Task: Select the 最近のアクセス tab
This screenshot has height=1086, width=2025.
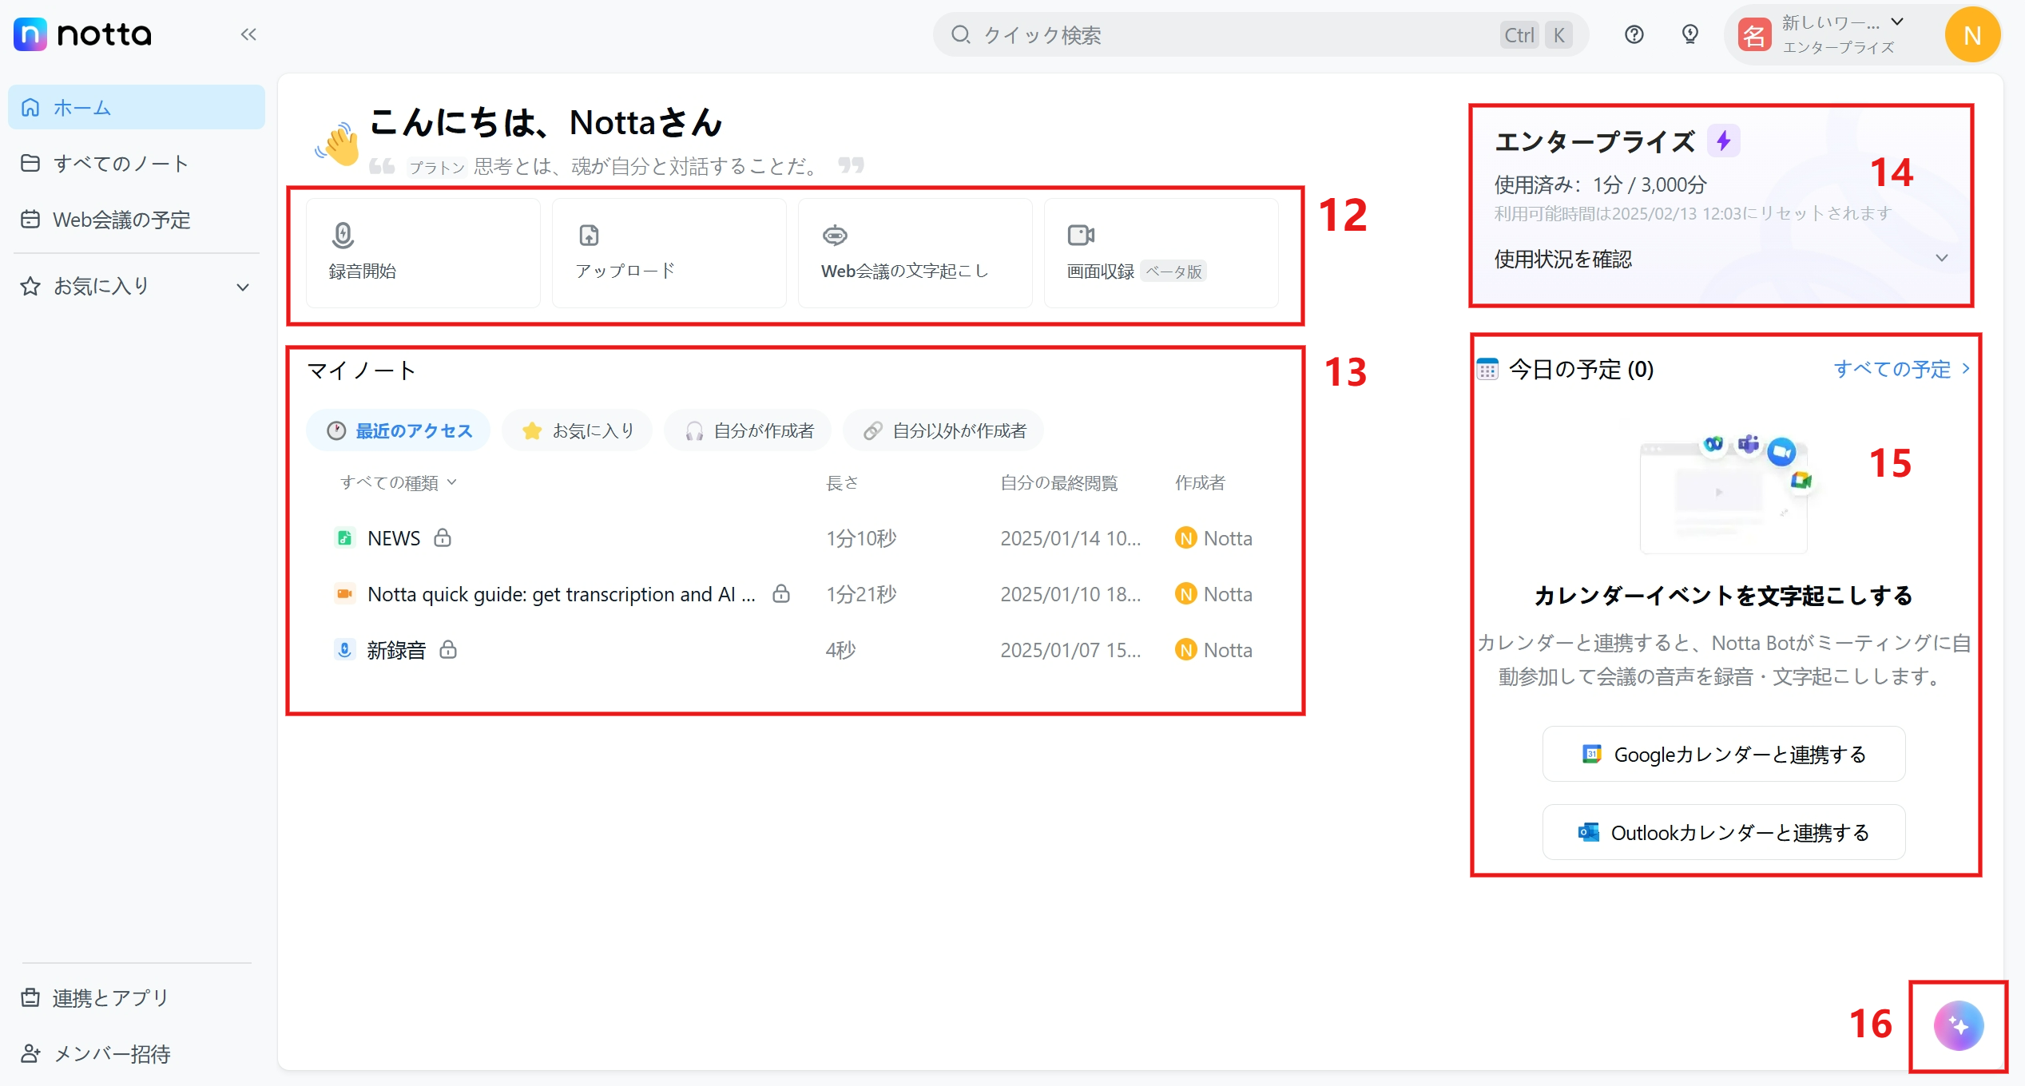Action: click(x=399, y=430)
